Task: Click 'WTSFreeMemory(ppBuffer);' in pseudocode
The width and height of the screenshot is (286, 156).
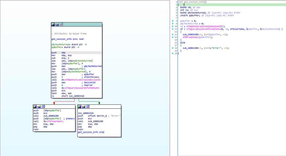Action: tap(198, 37)
